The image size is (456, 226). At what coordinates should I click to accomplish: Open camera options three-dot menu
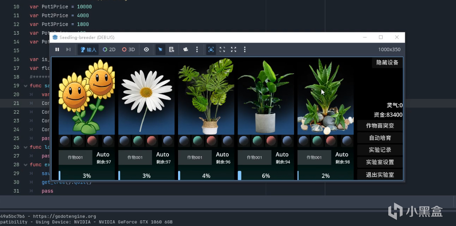[x=197, y=50]
